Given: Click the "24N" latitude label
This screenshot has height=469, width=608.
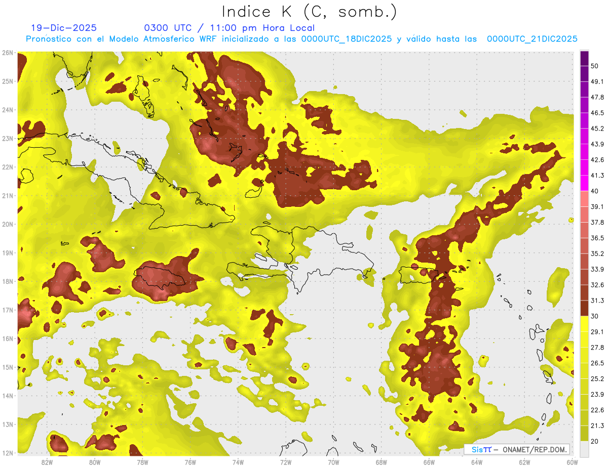Looking at the screenshot, I should [7, 110].
